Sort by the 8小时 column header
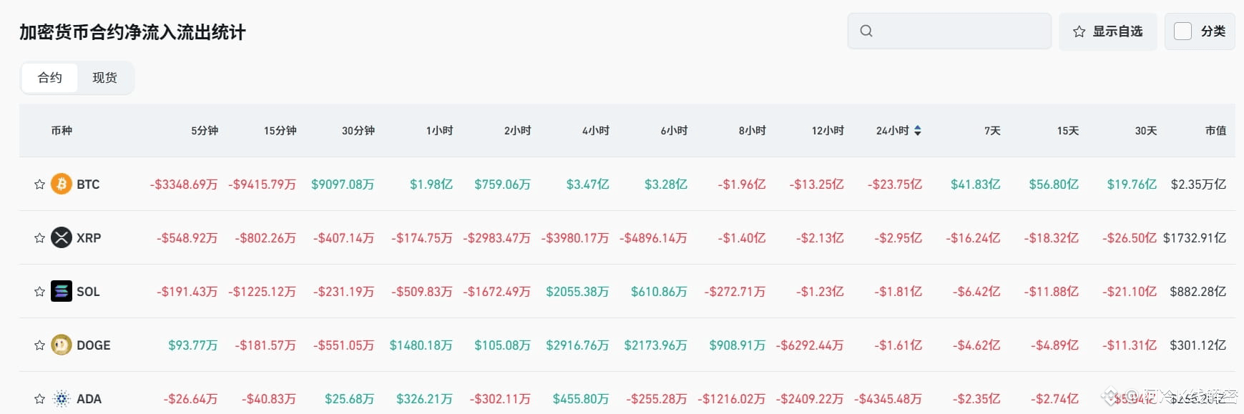Screen dimensions: 1244x414 point(753,130)
